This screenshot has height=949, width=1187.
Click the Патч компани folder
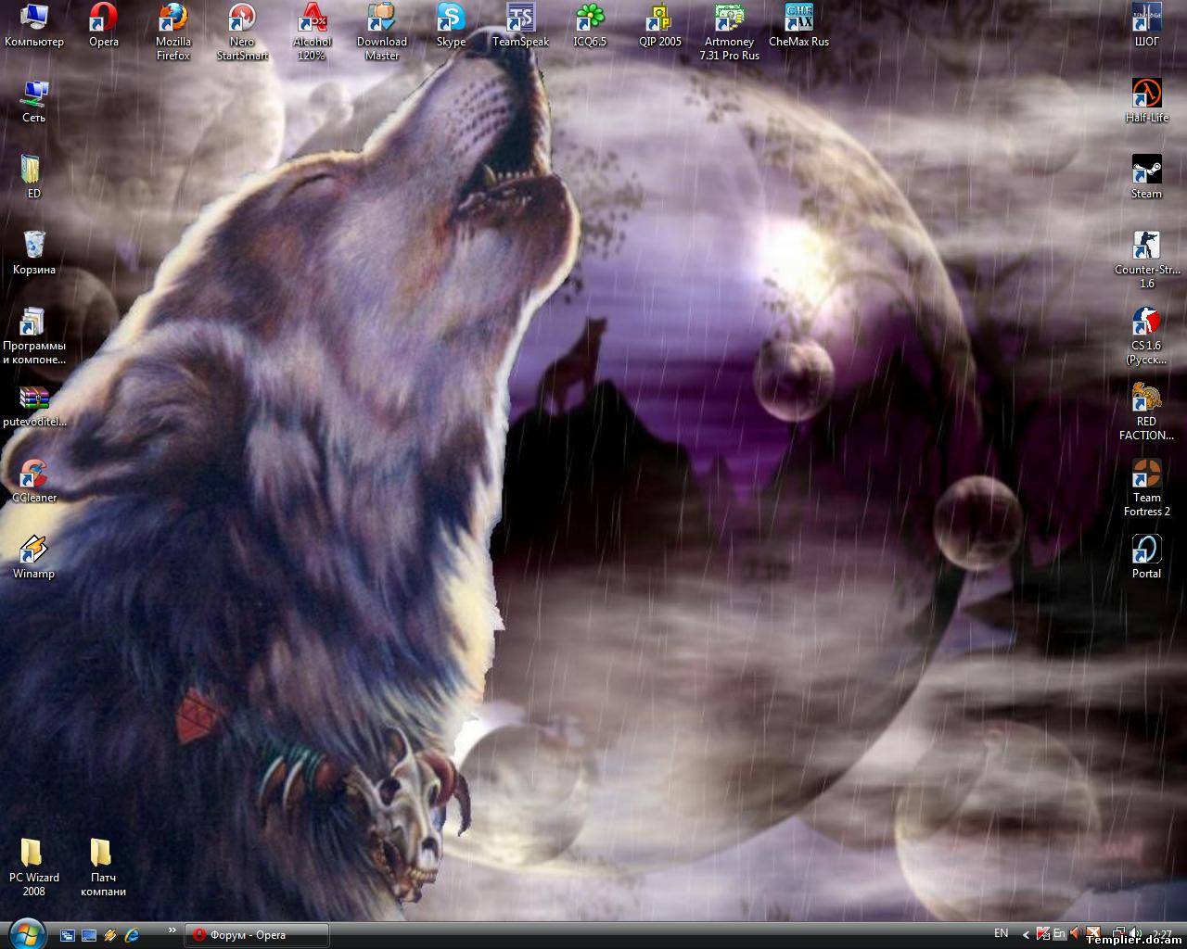pyautogui.click(x=103, y=867)
